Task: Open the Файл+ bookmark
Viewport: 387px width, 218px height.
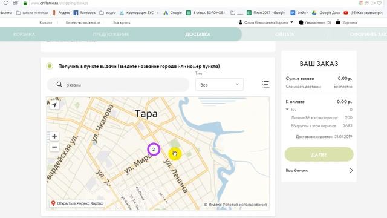Action: [x=299, y=13]
